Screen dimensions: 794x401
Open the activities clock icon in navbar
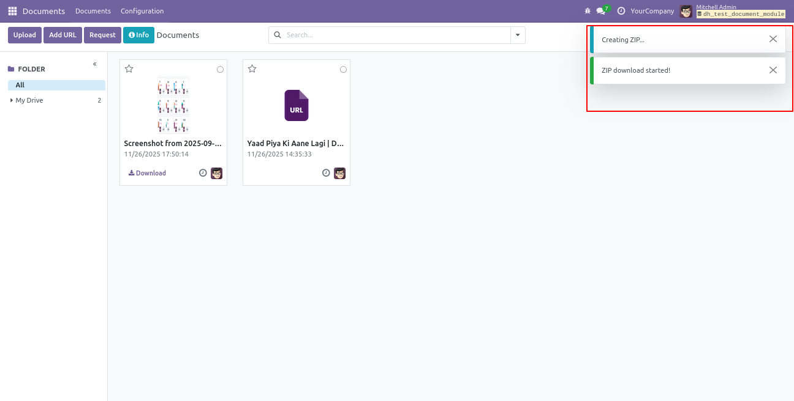tap(621, 11)
